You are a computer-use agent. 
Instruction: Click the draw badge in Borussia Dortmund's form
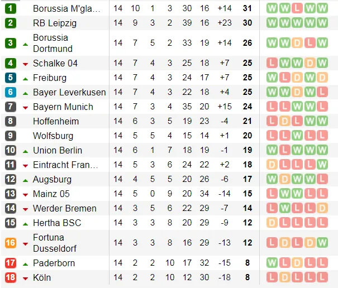297,43
